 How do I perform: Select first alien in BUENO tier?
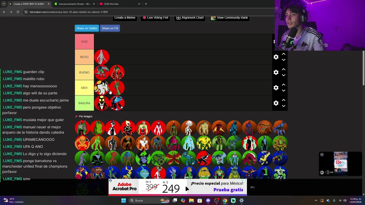tap(102, 72)
